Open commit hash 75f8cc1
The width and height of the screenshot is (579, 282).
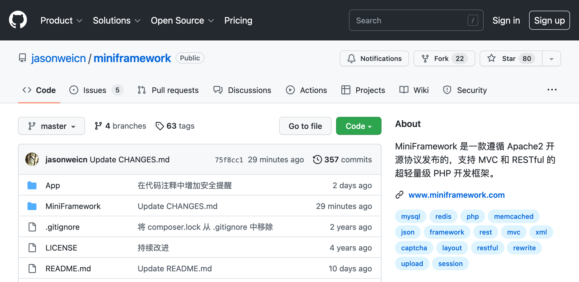229,160
